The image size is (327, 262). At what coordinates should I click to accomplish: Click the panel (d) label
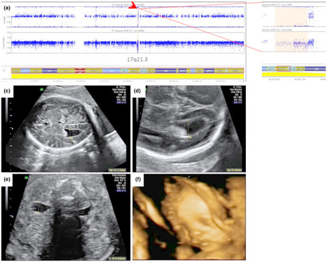(x=138, y=91)
